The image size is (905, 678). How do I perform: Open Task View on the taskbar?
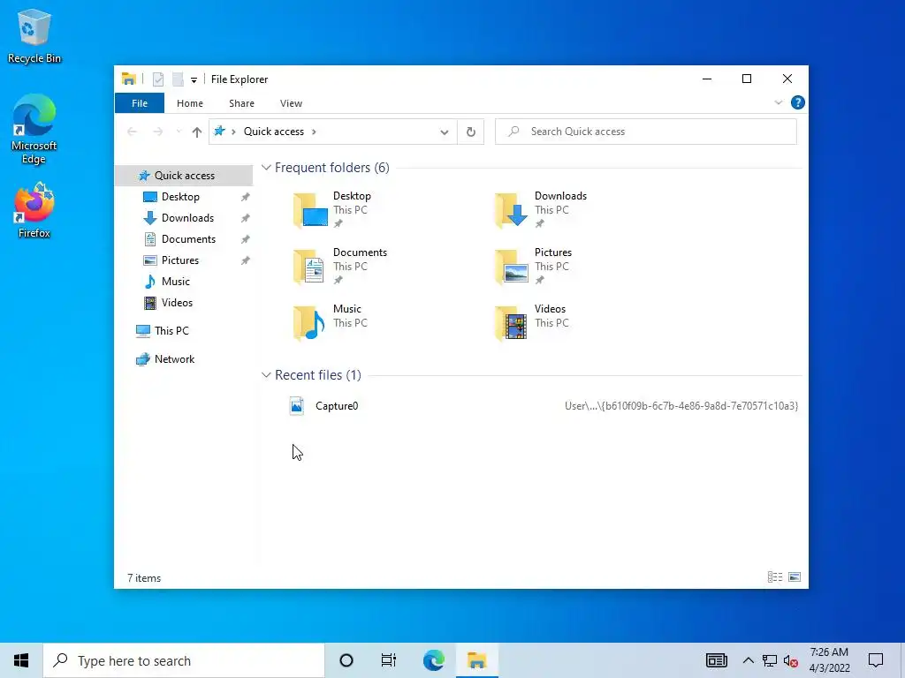389,660
